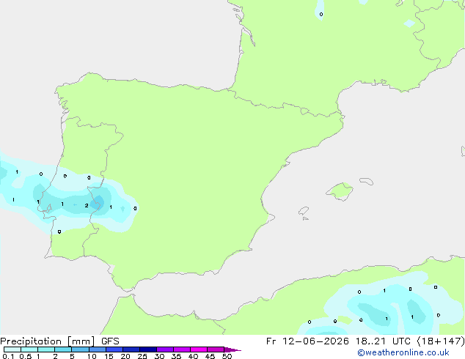Click the '20' legend scale label
Screen dimensions: 465x359
point(125,356)
